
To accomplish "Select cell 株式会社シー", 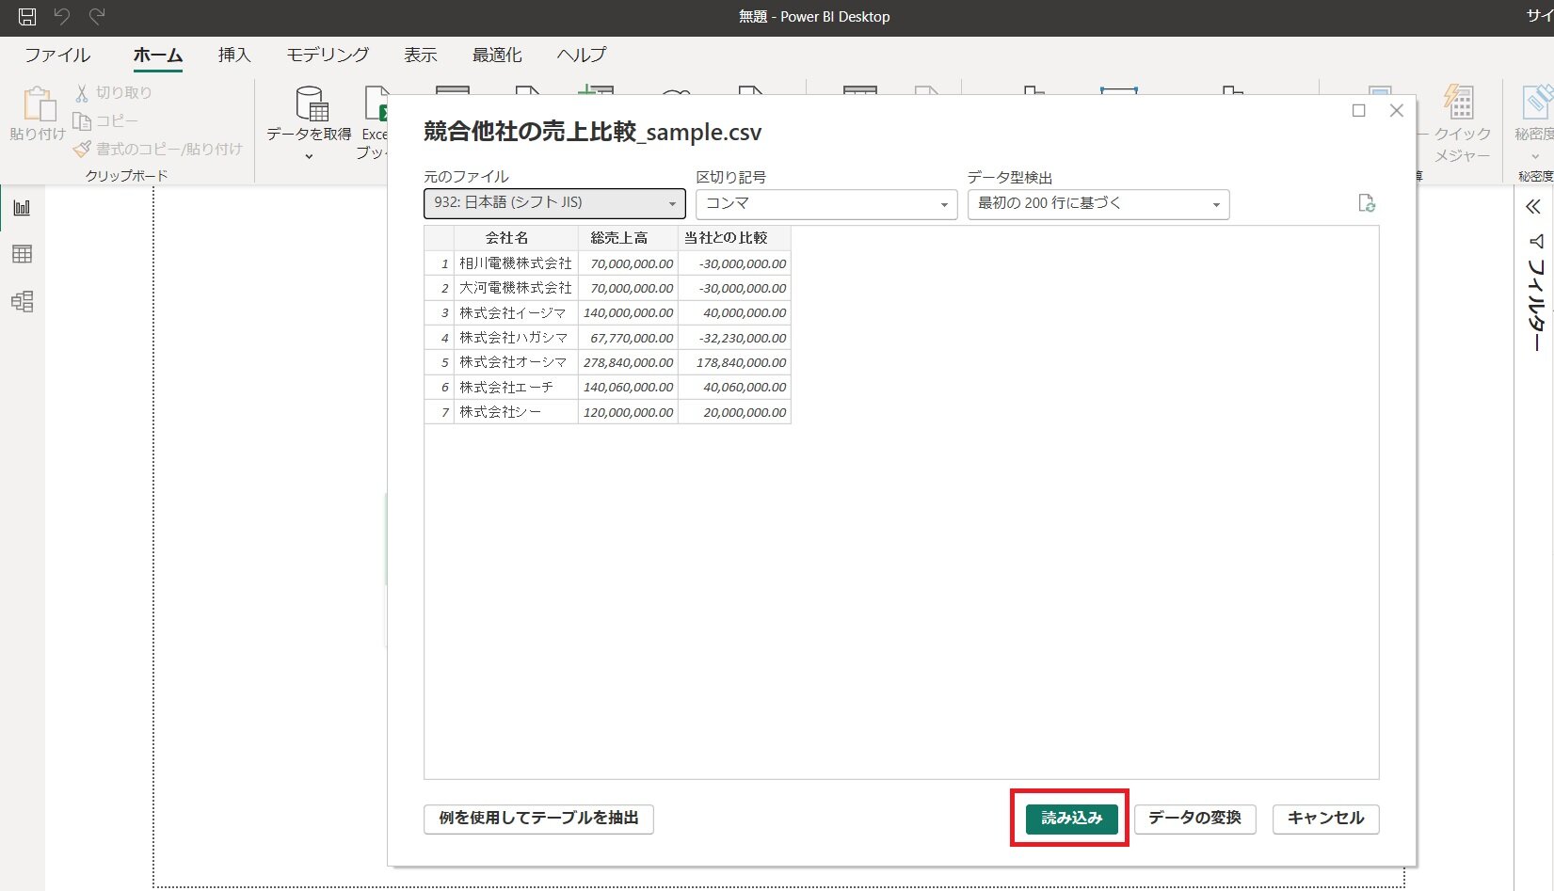I will point(516,412).
